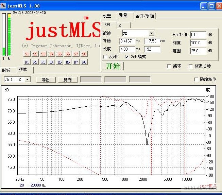Click the R1 recall slot button
The width and height of the screenshot is (222, 195).
click(27, 62)
